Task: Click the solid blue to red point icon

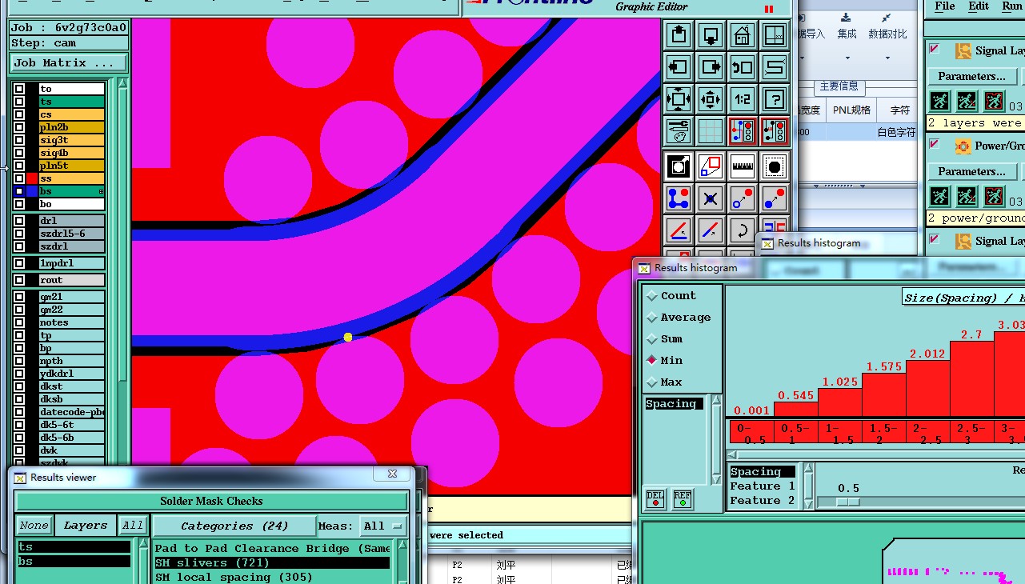Action: point(775,198)
